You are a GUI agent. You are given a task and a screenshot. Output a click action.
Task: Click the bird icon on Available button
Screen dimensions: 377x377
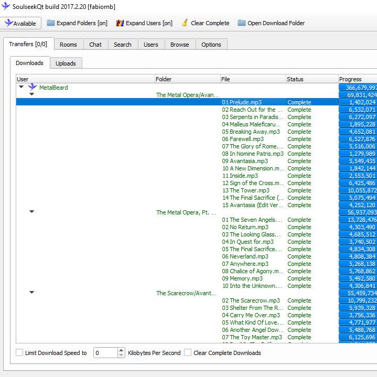coord(9,23)
